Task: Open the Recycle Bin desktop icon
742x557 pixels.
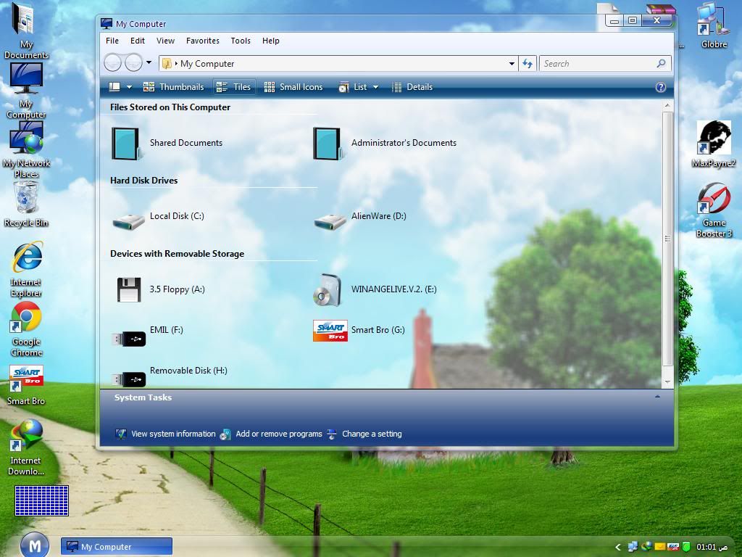Action: pyautogui.click(x=26, y=204)
